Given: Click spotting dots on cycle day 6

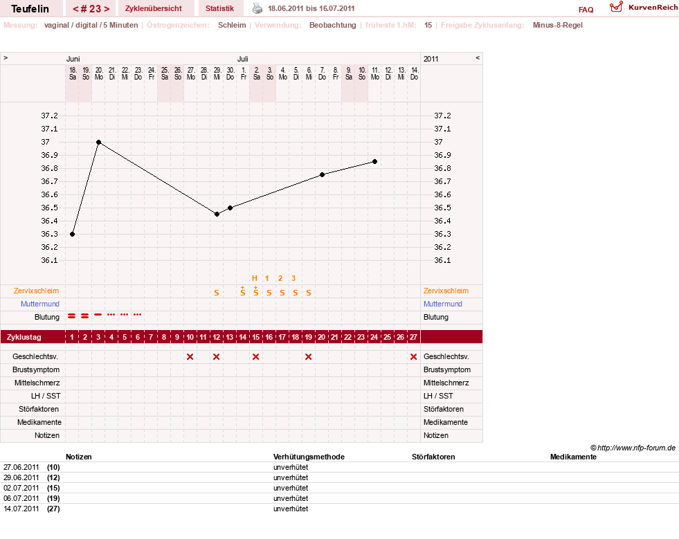Looking at the screenshot, I should (137, 314).
